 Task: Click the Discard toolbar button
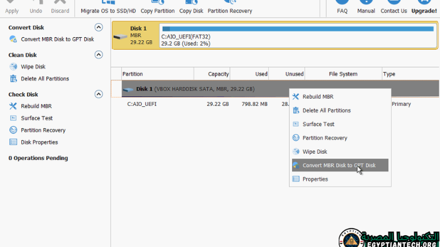60,7
